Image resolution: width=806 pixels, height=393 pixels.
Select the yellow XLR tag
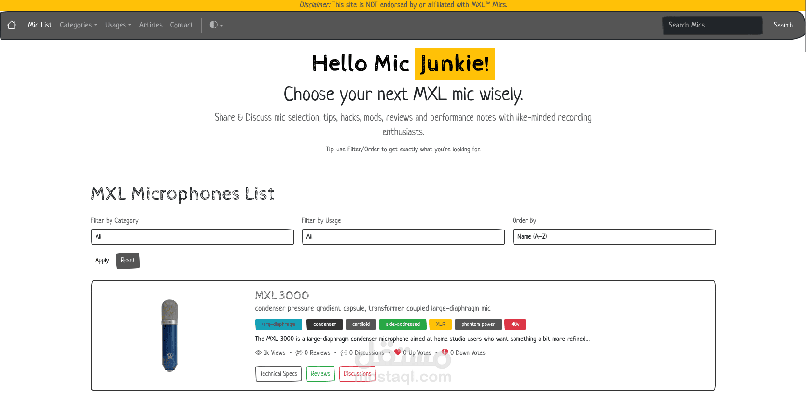(441, 325)
